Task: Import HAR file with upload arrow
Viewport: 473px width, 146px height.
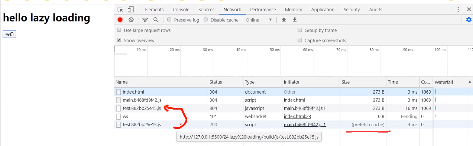Action: 284,20
